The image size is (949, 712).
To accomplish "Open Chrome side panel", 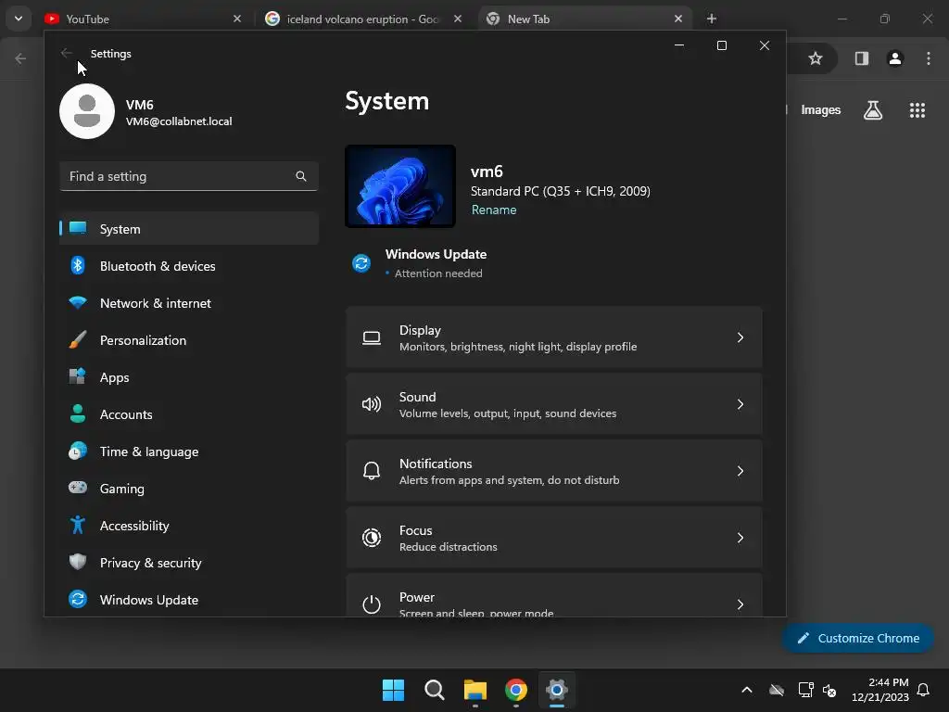I will pos(861,58).
